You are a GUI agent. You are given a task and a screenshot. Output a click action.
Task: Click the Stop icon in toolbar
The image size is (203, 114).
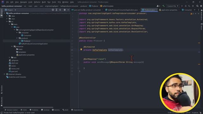pos(193,6)
